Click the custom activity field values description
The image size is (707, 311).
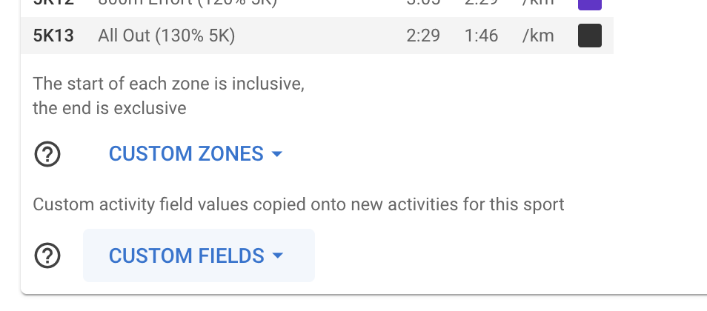[298, 204]
